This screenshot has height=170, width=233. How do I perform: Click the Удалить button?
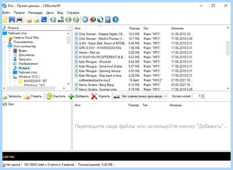coord(101,96)
